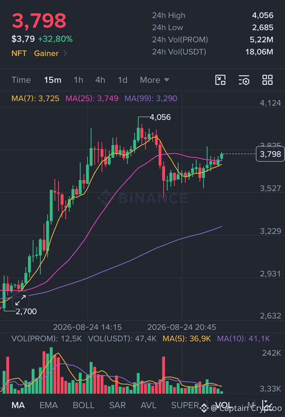Screen dimensions: 285x417
Task: Open indicator chart settings icon at bottom right
Action: (x=267, y=405)
